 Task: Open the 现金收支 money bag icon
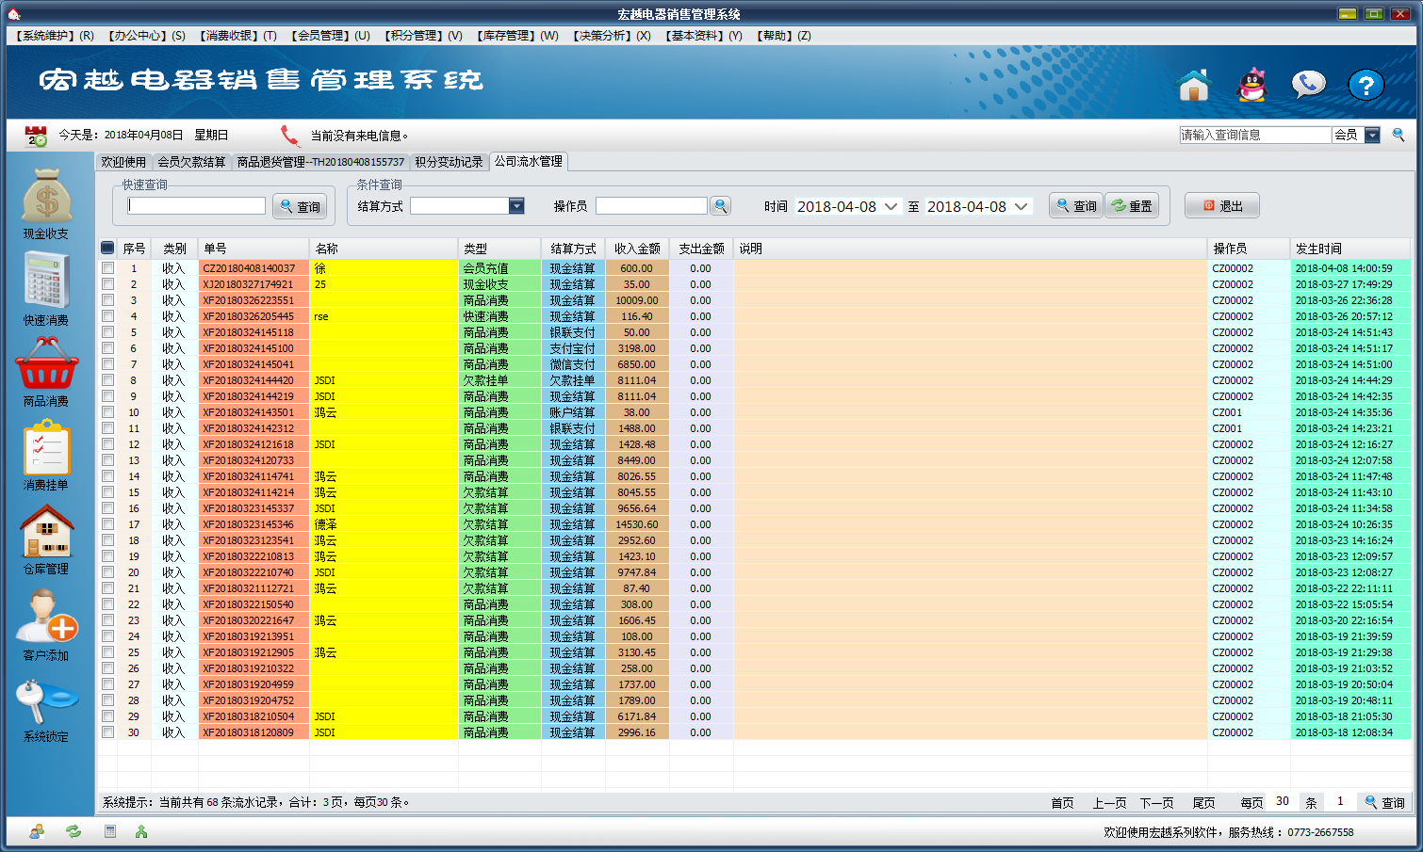(x=46, y=196)
